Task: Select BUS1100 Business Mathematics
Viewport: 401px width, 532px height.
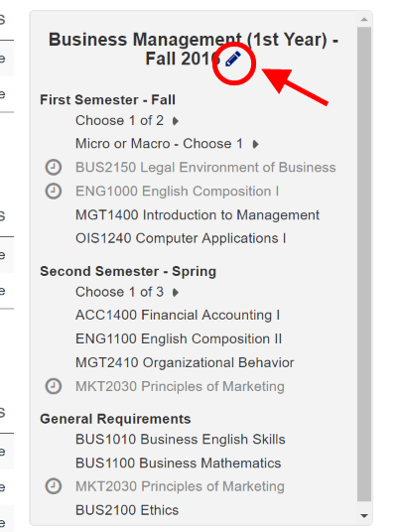Action: tap(178, 463)
